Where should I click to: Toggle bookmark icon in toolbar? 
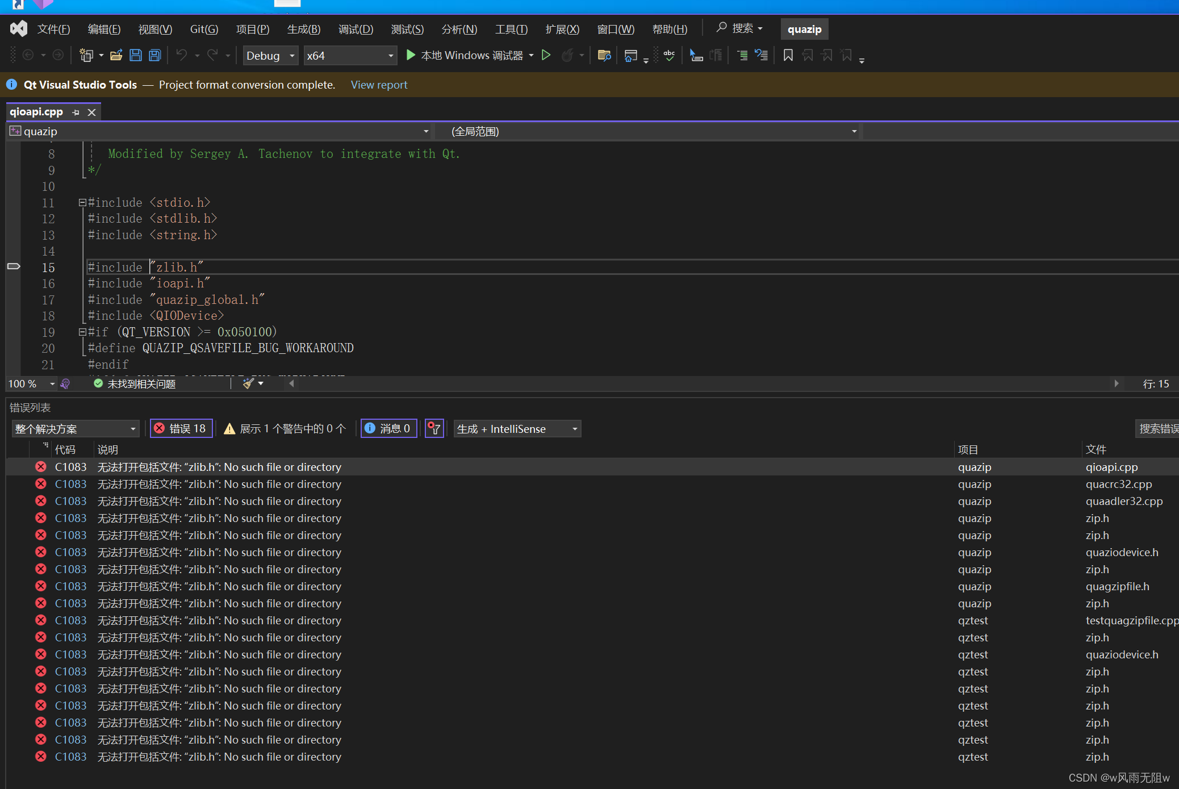788,55
